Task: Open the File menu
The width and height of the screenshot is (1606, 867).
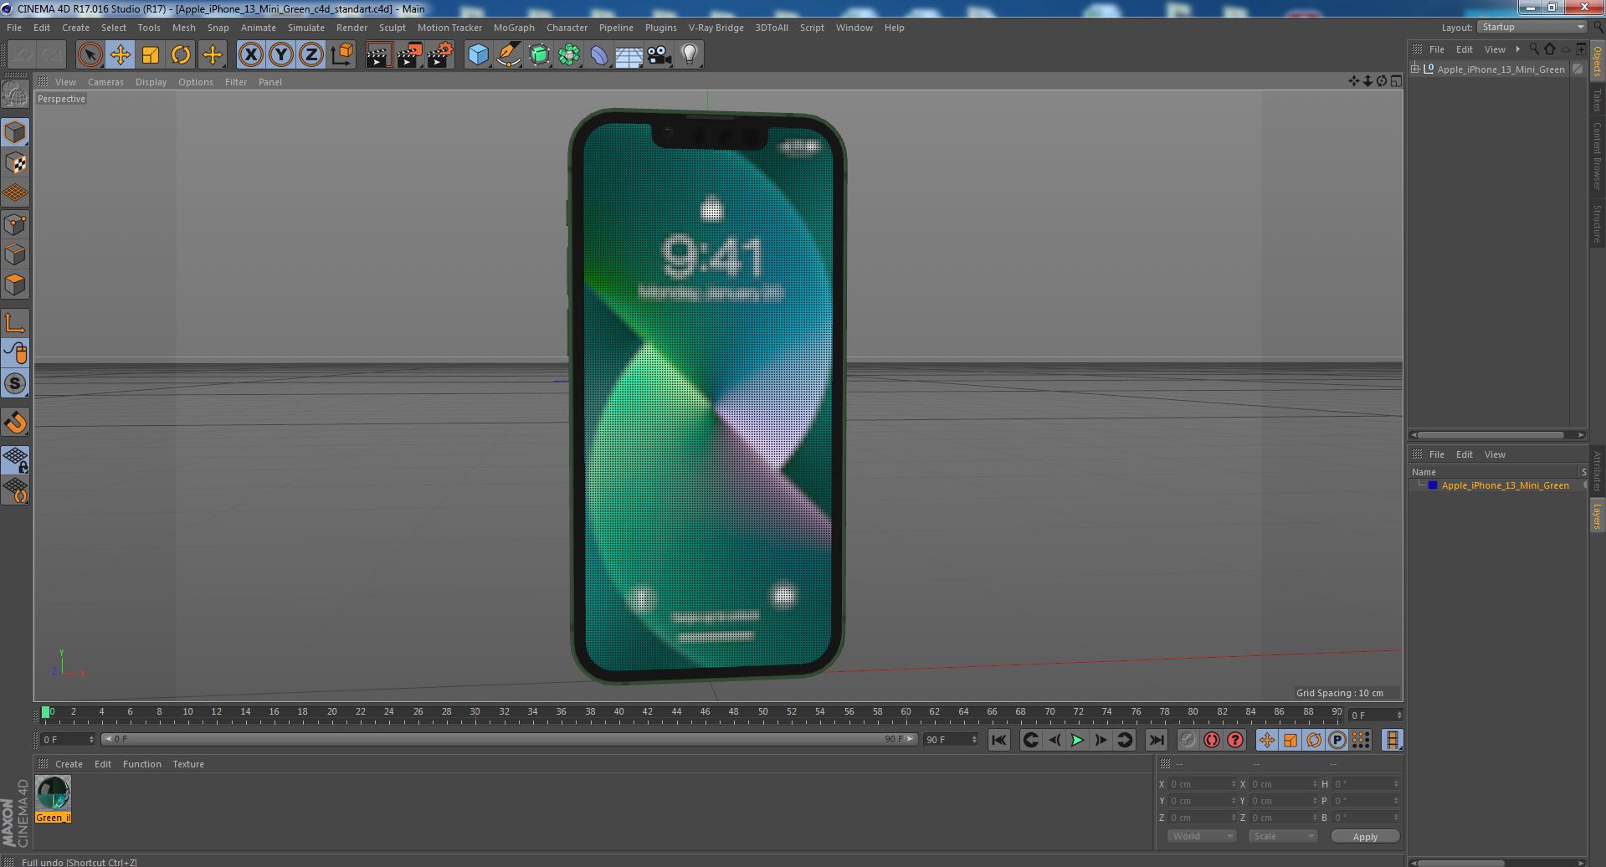Action: 14,28
